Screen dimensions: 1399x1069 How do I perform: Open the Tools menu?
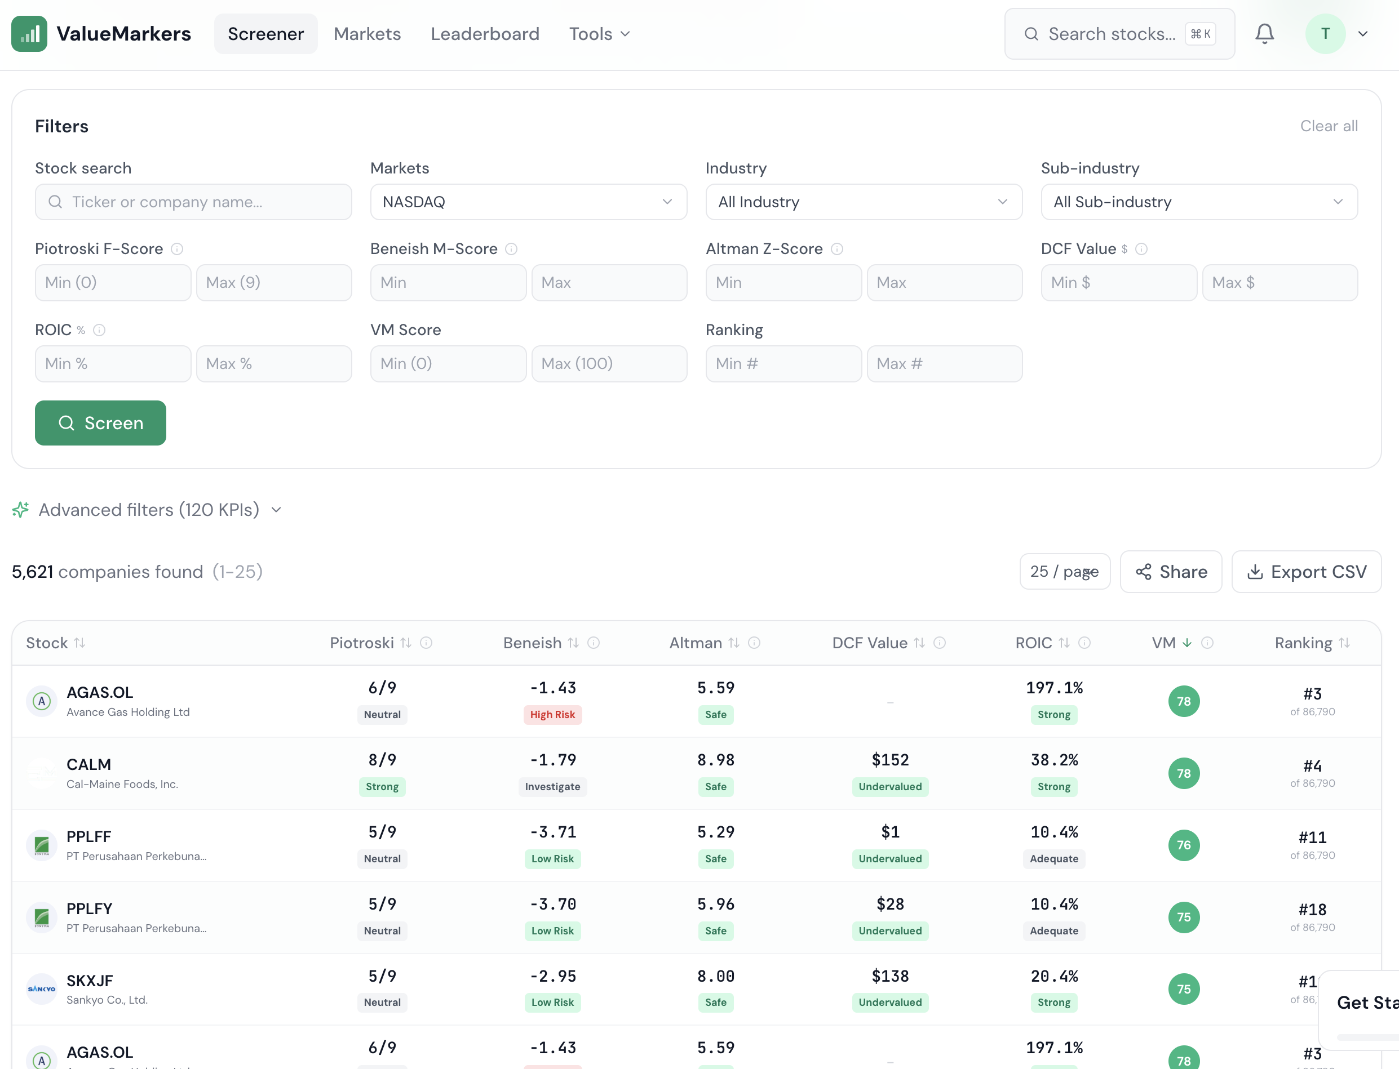point(599,34)
